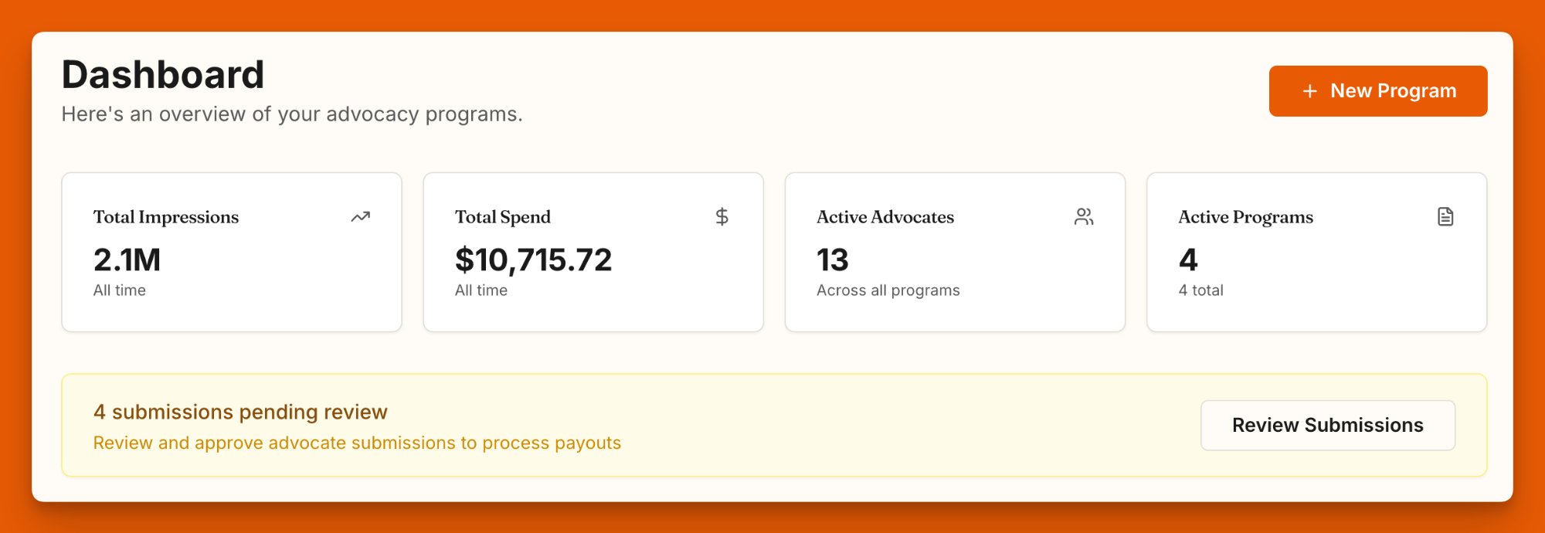Click the payout review instruction text
The width and height of the screenshot is (1545, 533).
point(357,443)
